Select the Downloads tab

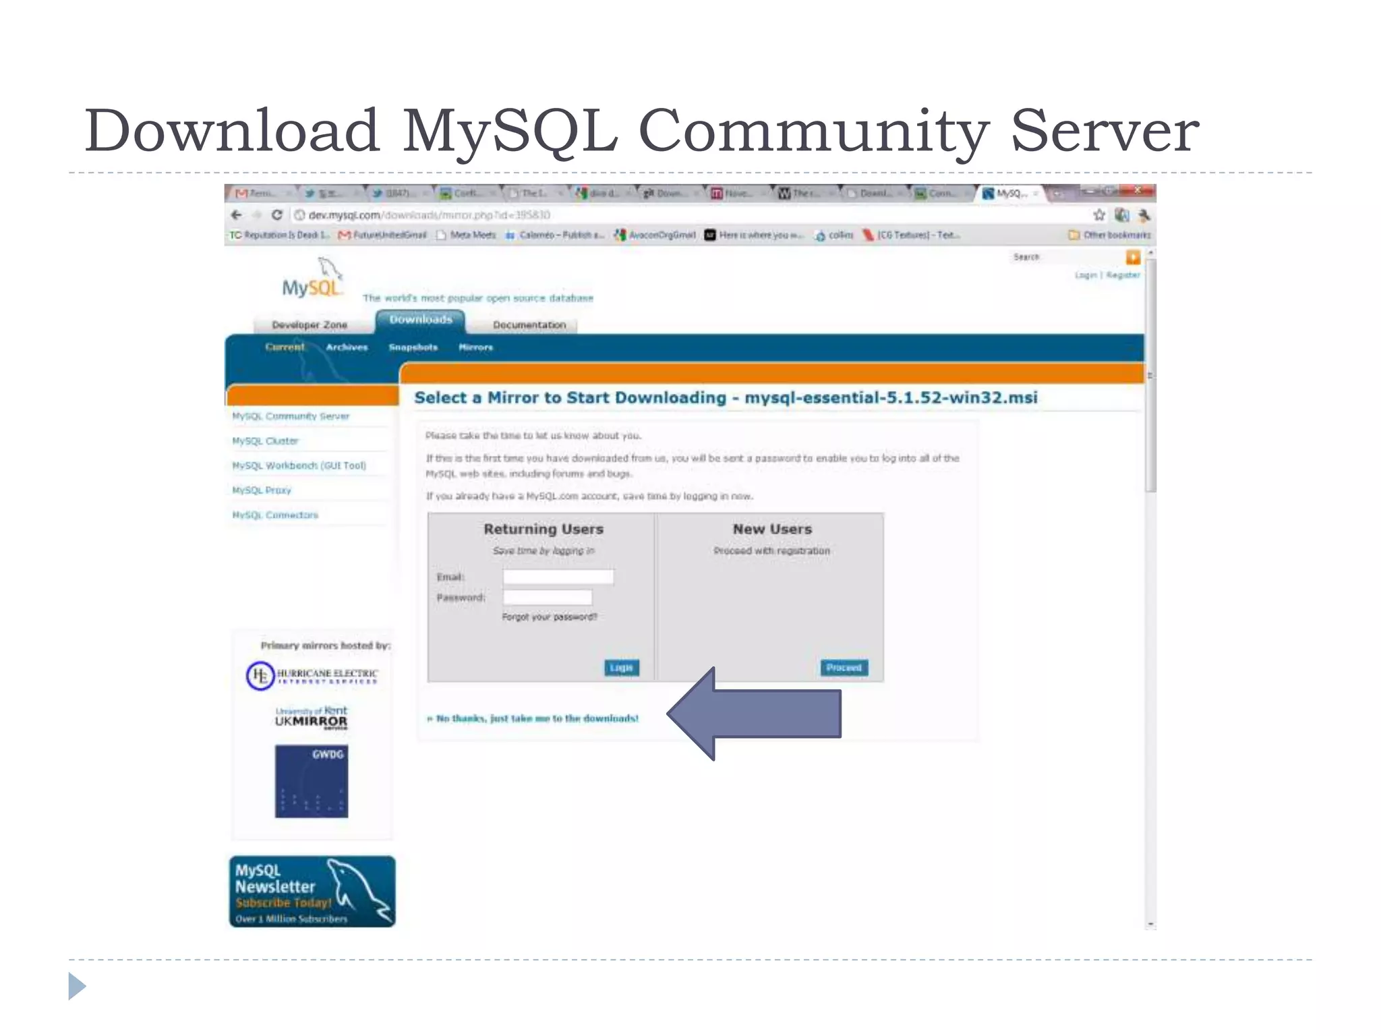pyautogui.click(x=421, y=320)
